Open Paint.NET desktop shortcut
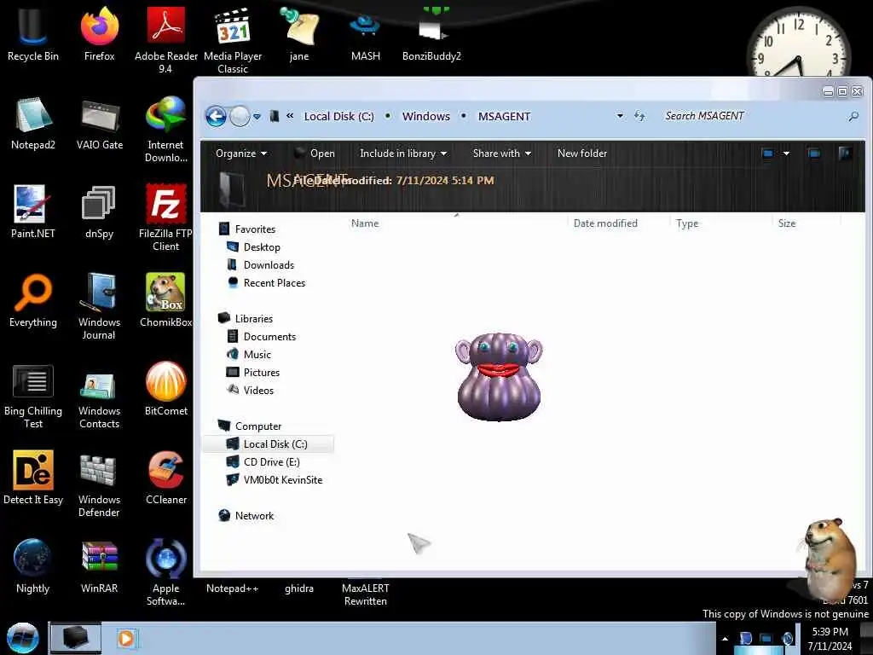Screen dimensions: 873x655 (x=33, y=212)
